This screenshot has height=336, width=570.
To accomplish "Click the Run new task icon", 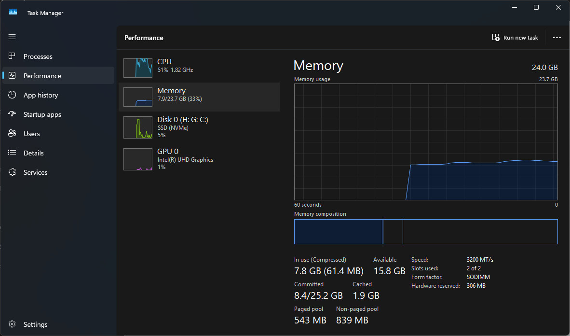I will [495, 37].
